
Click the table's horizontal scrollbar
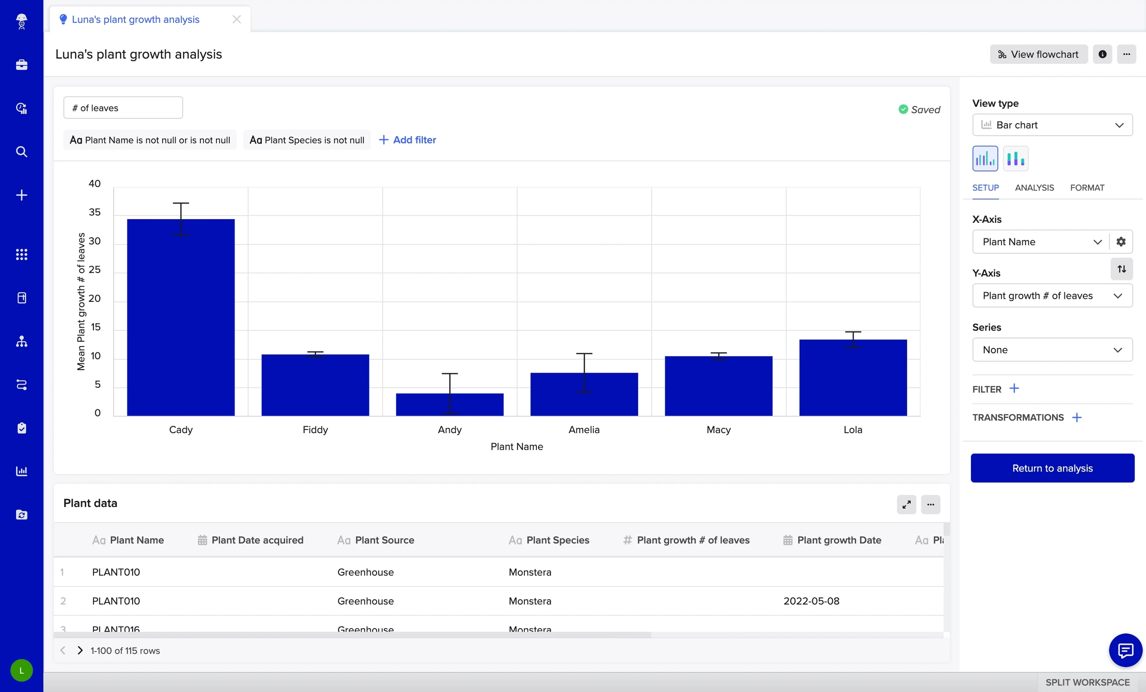pyautogui.click(x=352, y=635)
